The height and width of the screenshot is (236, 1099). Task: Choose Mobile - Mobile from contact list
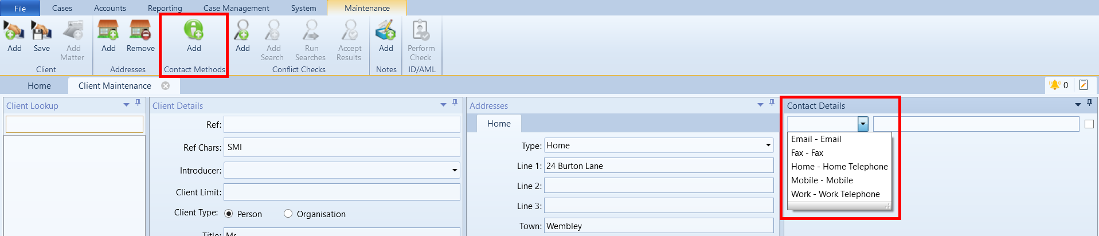point(822,180)
